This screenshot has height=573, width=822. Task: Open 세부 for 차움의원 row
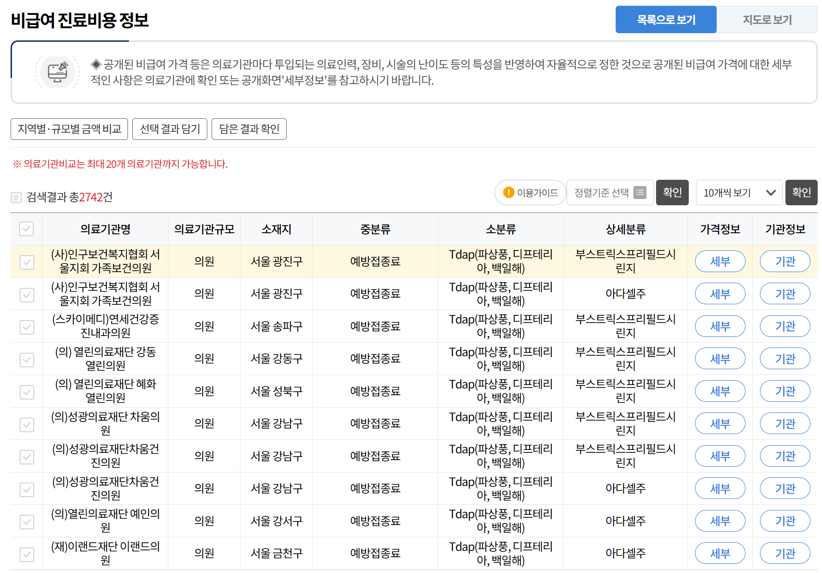point(720,424)
